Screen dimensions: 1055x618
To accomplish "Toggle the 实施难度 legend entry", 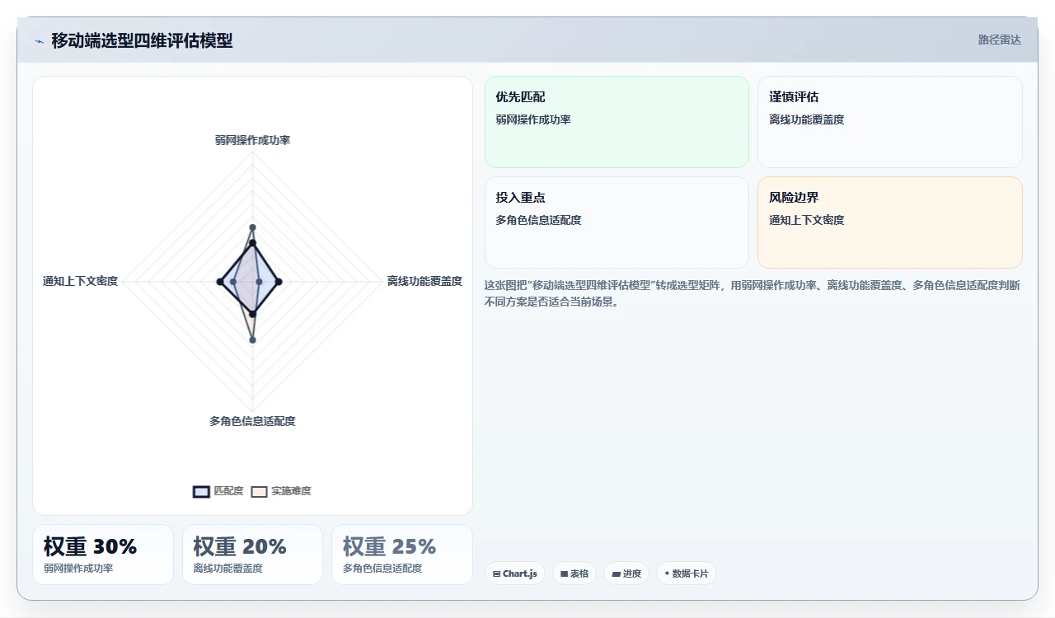I will click(x=281, y=491).
